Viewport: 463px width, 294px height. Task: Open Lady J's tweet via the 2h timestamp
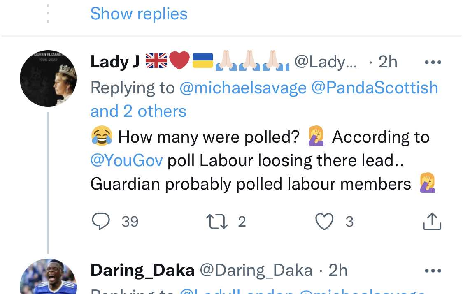(x=388, y=62)
